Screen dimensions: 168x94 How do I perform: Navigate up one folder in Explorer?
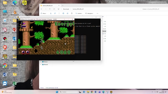pos(50,9)
